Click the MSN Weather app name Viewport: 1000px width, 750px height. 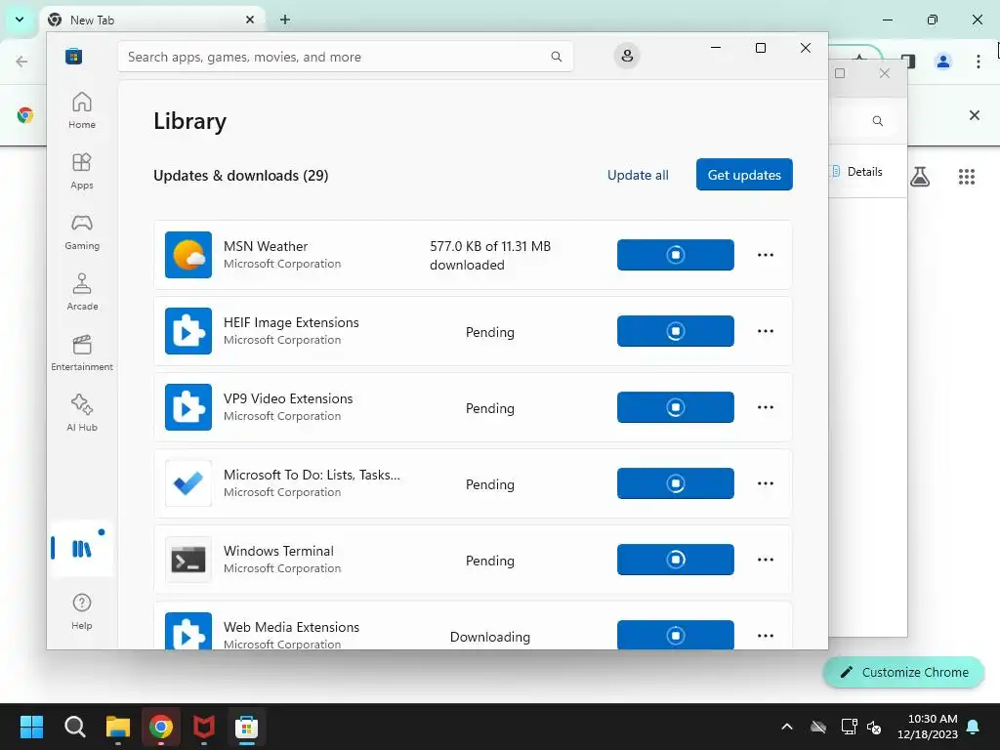tap(266, 246)
